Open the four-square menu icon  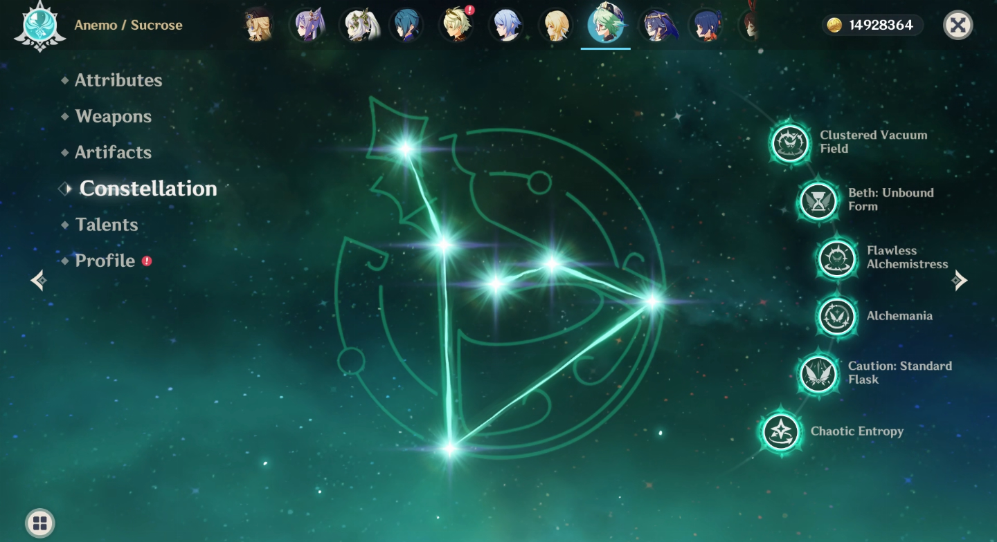(x=40, y=523)
